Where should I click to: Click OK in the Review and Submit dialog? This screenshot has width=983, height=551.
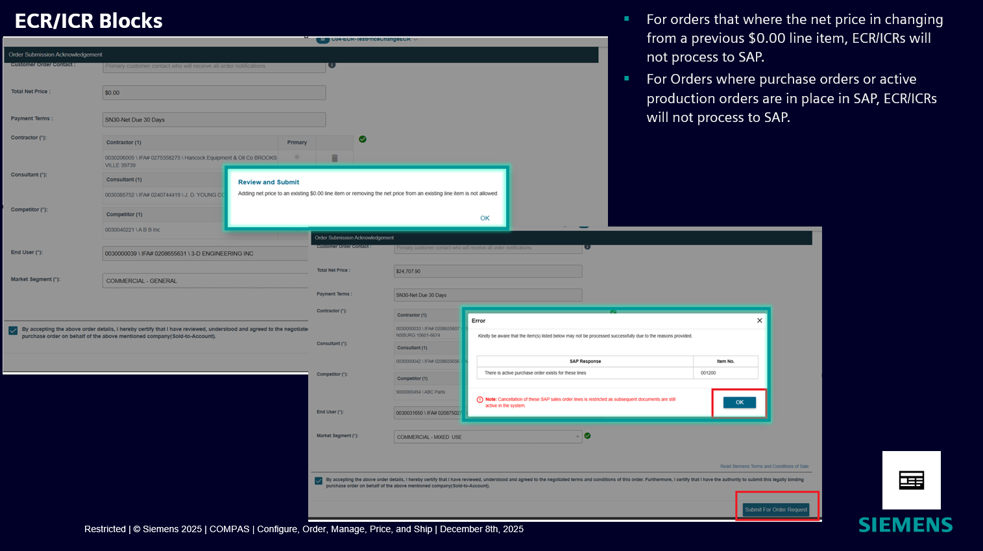click(x=485, y=218)
